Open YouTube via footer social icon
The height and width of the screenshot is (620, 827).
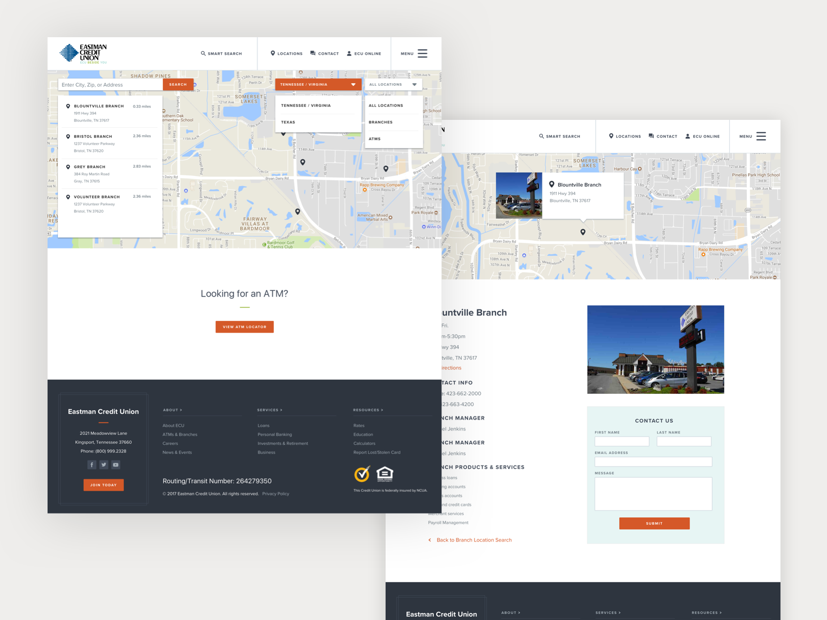pos(115,464)
